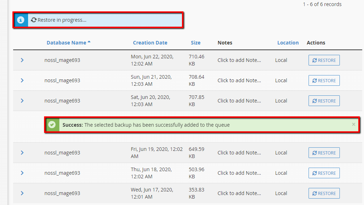Image resolution: width=364 pixels, height=205 pixels.
Task: Add a note to Jun 21 backup
Action: (239, 80)
